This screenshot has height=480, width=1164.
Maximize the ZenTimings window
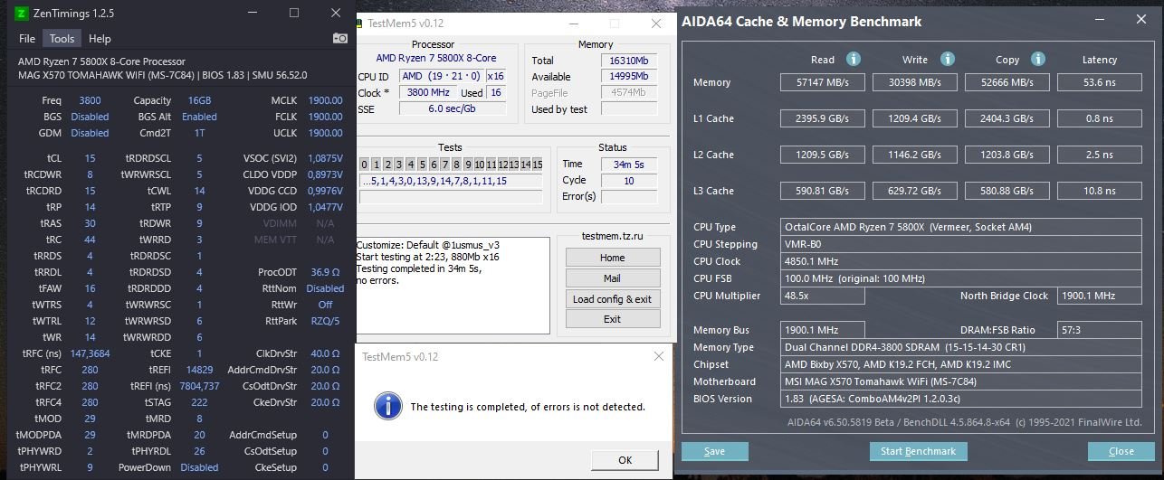click(294, 14)
